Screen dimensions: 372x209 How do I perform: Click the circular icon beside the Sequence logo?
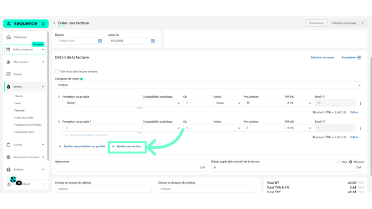[x=43, y=24]
